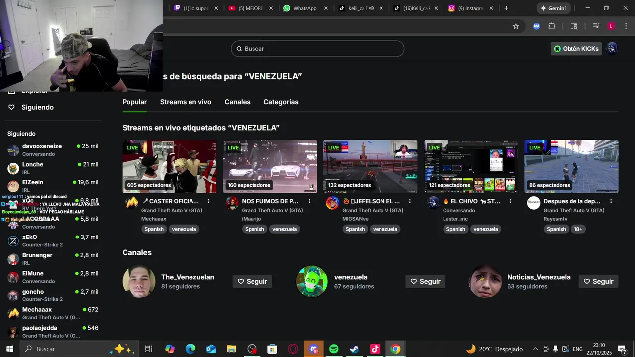
Task: Open options menu for JEFELSON EL stream
Action: [x=410, y=201]
